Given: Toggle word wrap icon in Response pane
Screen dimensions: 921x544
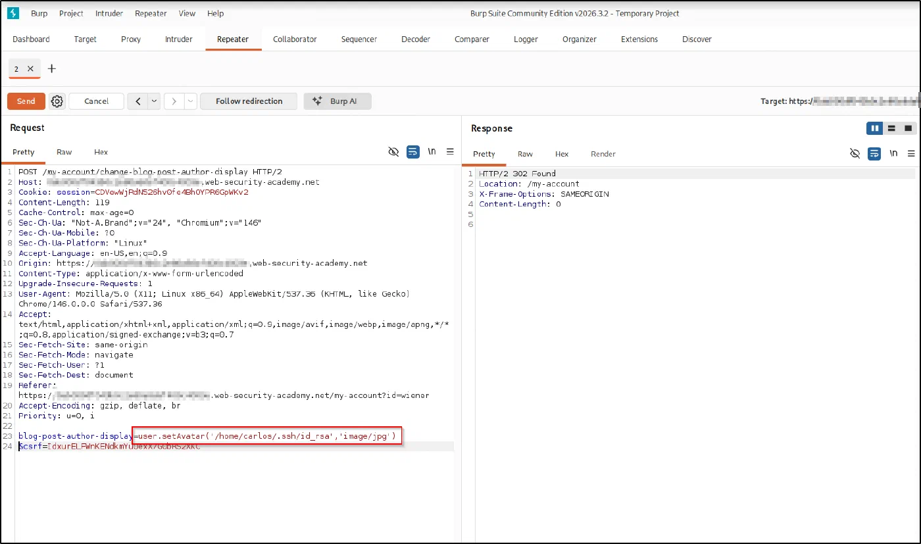Looking at the screenshot, I should [x=874, y=153].
